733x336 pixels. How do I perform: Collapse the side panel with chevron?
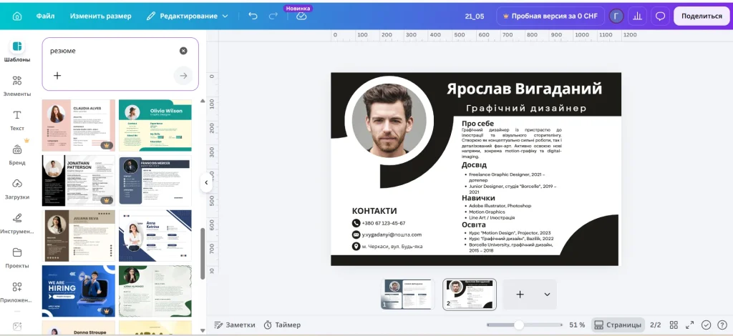(x=206, y=182)
